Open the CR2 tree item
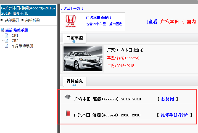 tap(15, 41)
